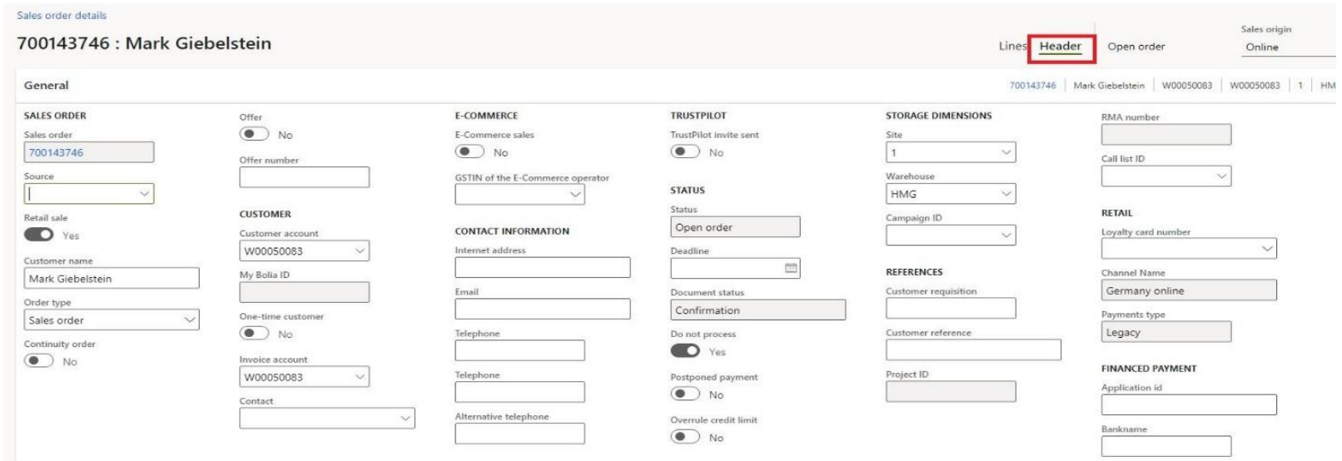Enable the TrustPilot invite sent toggle
1342x461 pixels.
click(x=685, y=151)
